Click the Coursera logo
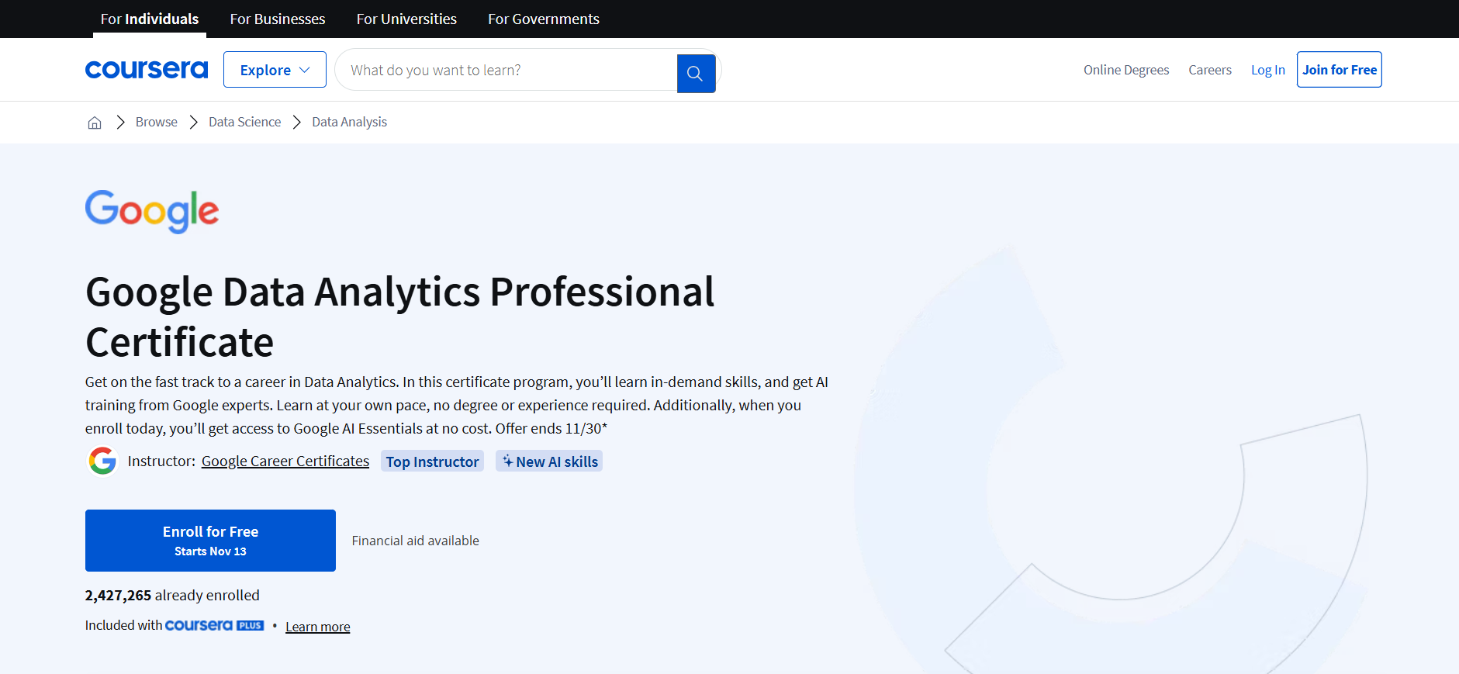 pyautogui.click(x=147, y=70)
